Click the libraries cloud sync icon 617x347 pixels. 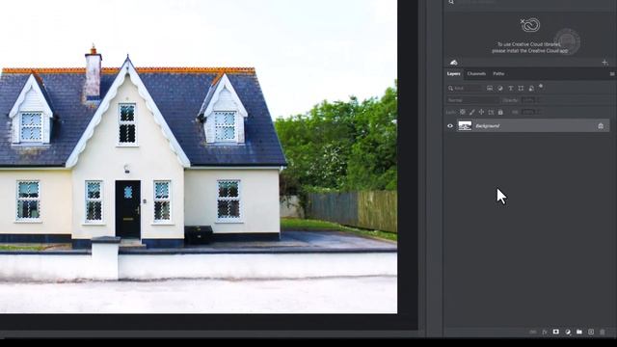point(454,63)
